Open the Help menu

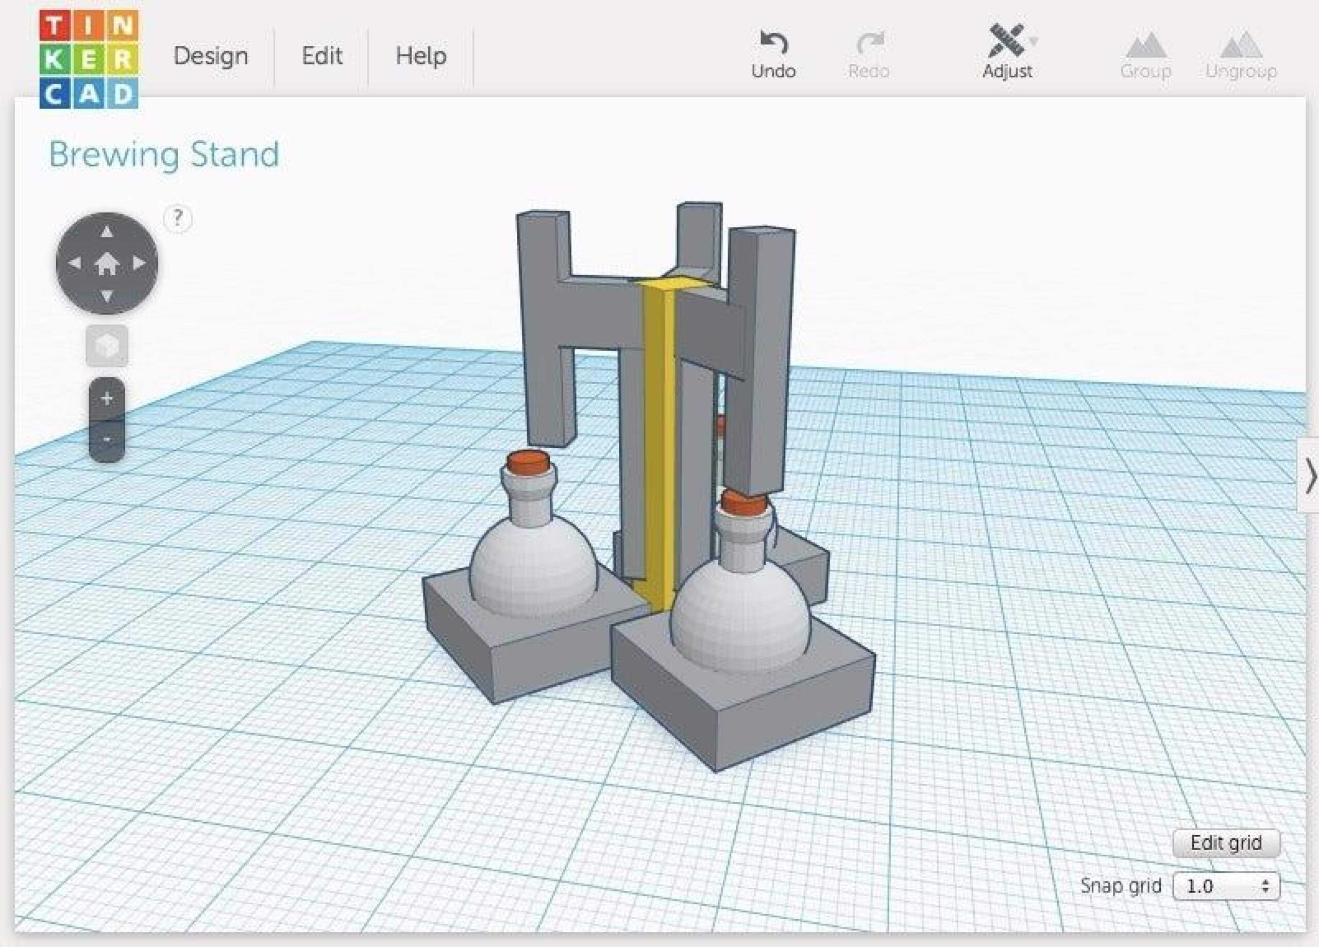point(421,56)
